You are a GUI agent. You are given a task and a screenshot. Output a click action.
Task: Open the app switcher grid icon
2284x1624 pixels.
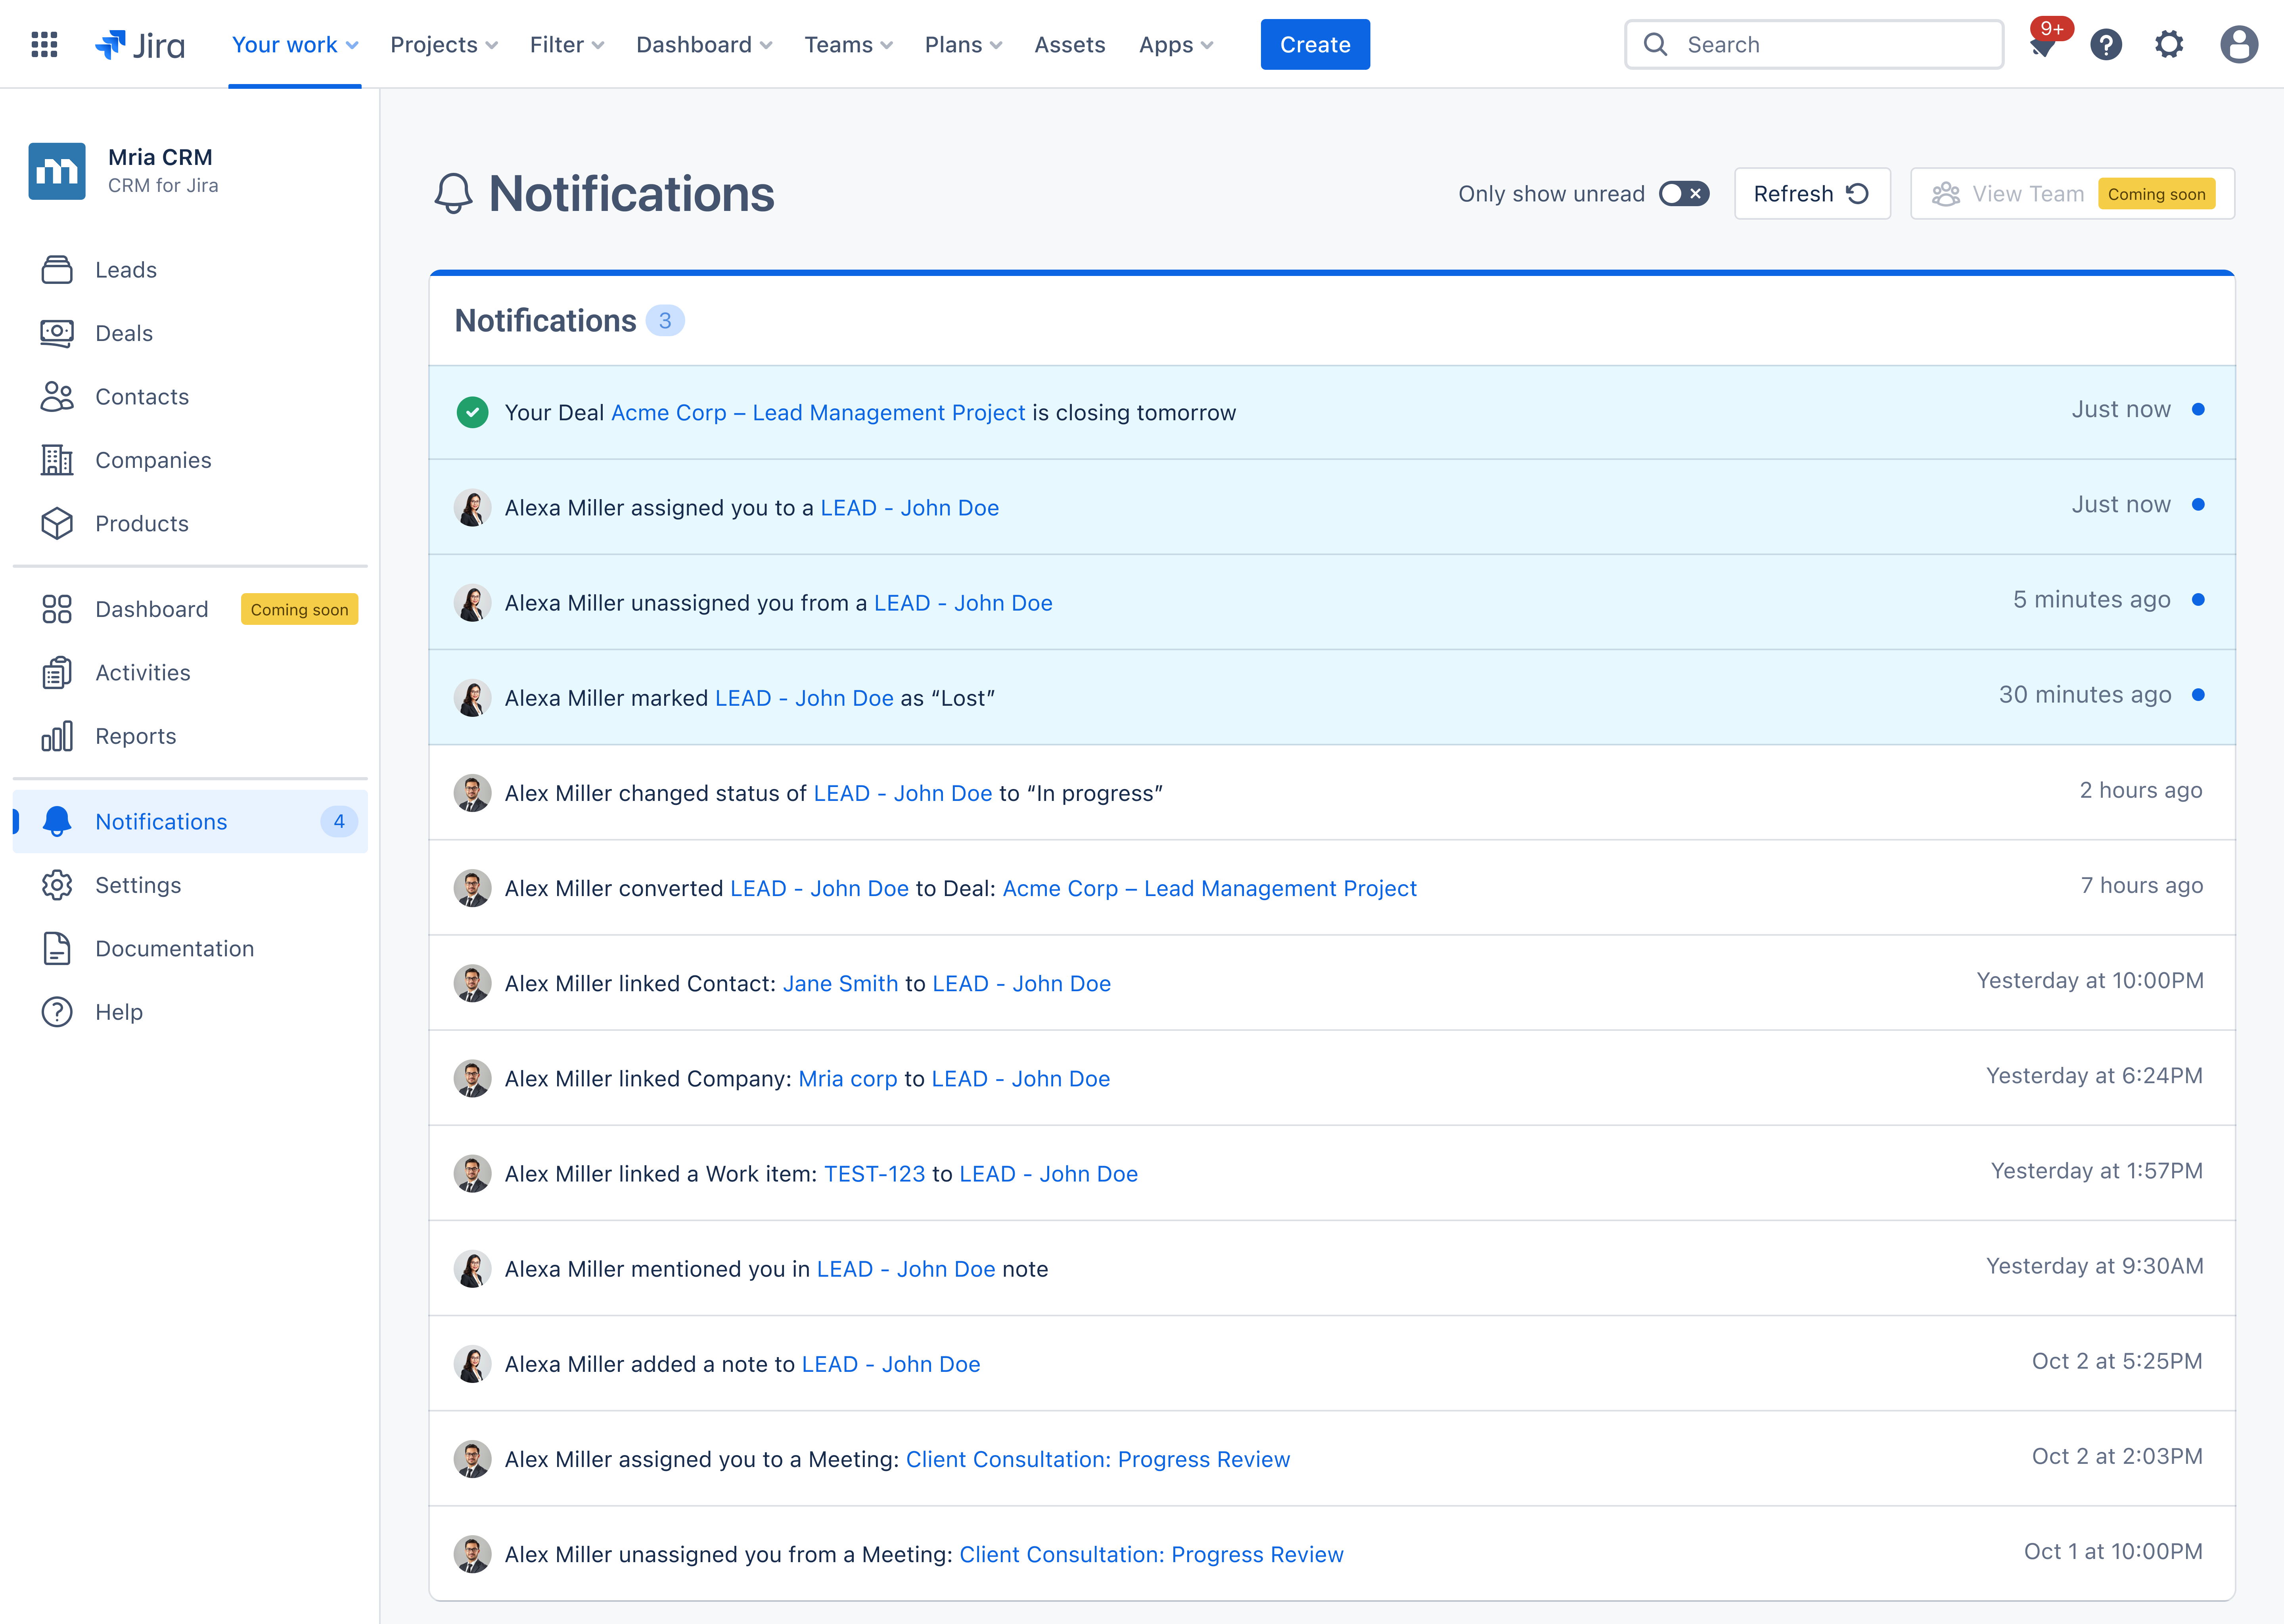pyautogui.click(x=44, y=44)
